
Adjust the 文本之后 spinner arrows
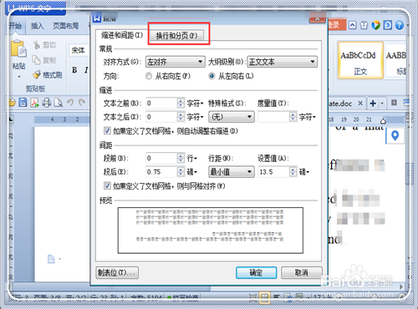pyautogui.click(x=181, y=117)
